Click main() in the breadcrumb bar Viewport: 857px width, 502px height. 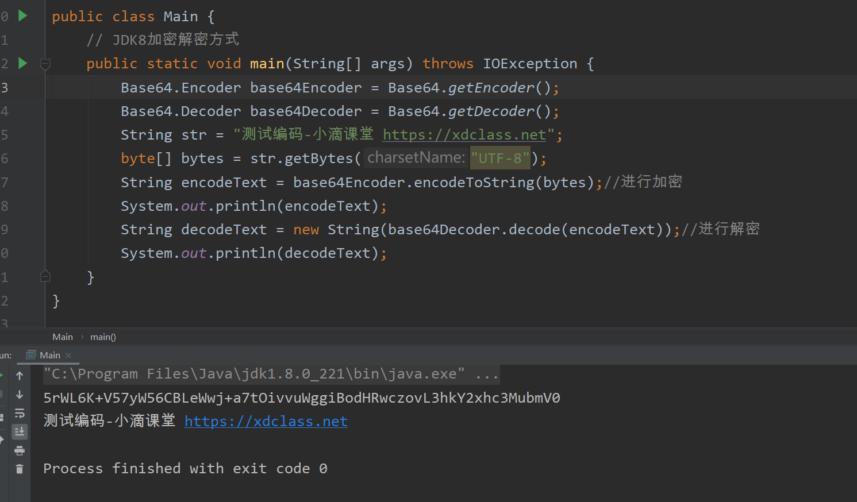point(102,337)
